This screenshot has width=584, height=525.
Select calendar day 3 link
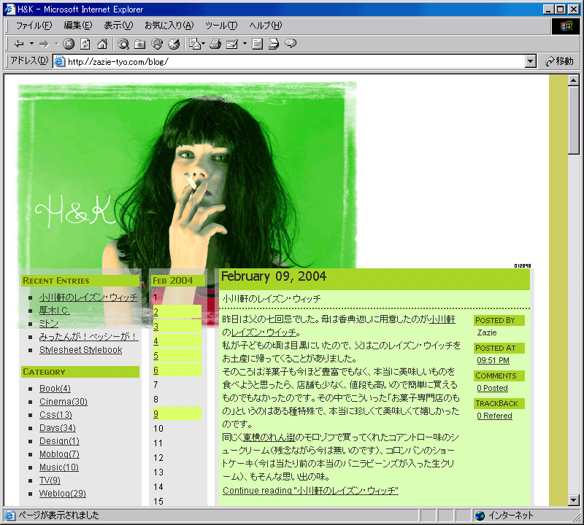(x=155, y=327)
